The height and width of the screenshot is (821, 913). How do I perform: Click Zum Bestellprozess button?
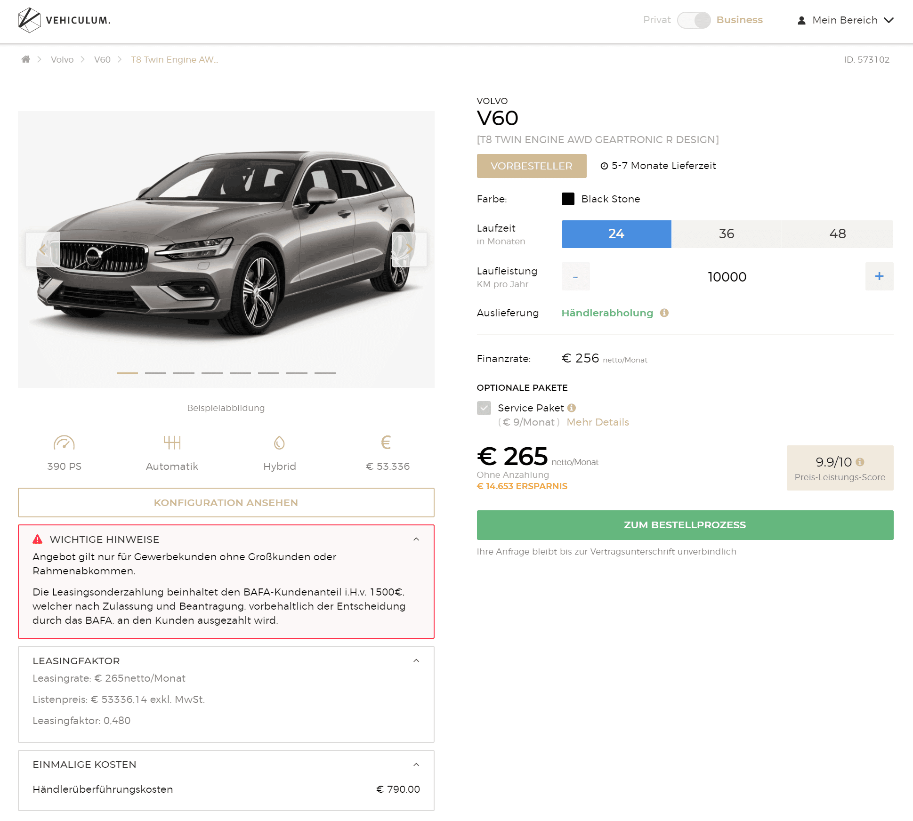tap(685, 525)
